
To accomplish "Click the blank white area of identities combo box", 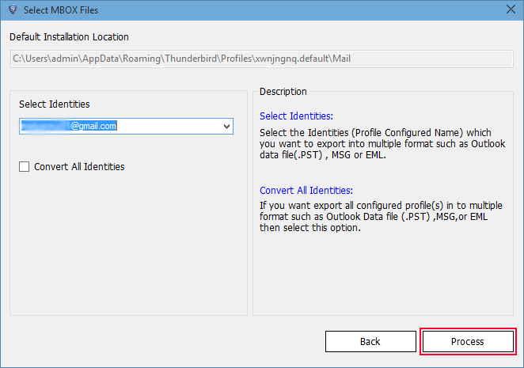I will pyautogui.click(x=169, y=127).
